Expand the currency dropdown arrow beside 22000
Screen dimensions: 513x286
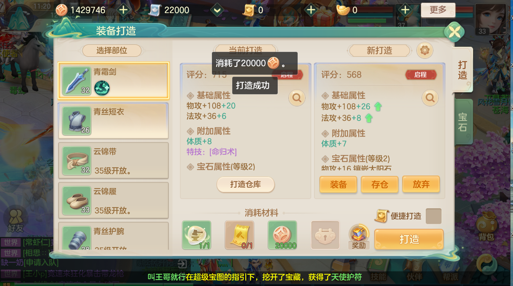217,10
